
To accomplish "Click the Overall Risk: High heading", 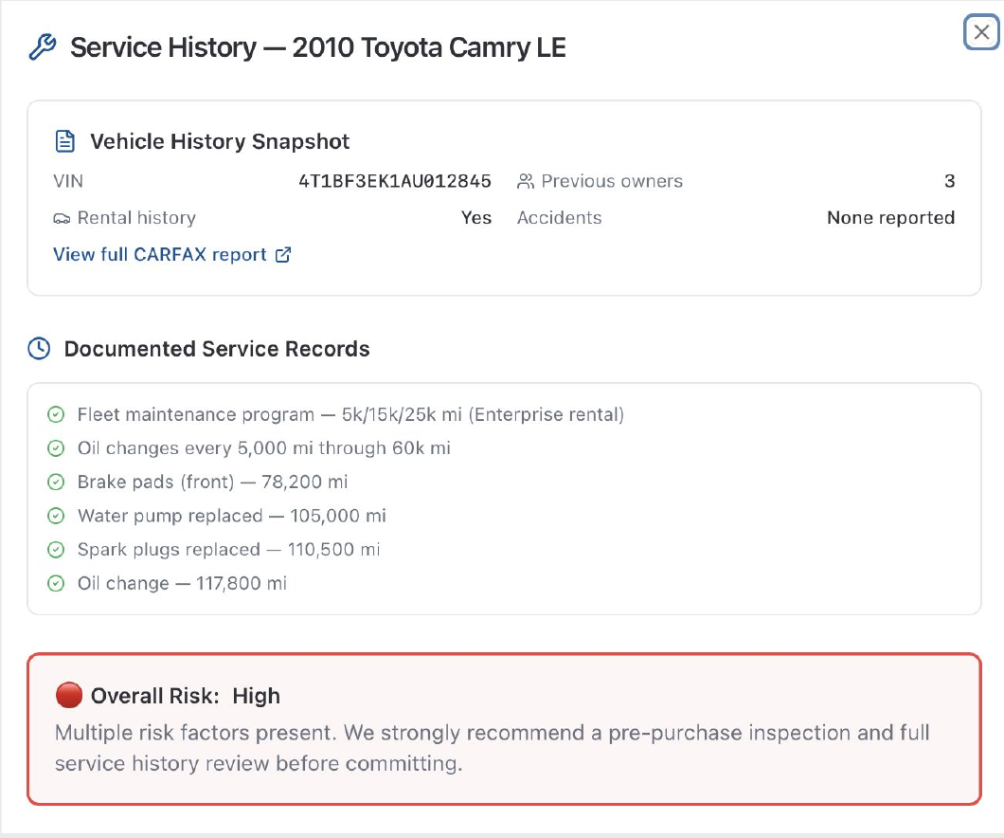I will coord(186,696).
